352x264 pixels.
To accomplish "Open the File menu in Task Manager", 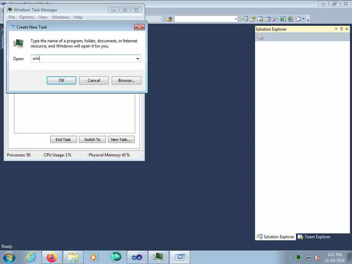I will pos(12,17).
